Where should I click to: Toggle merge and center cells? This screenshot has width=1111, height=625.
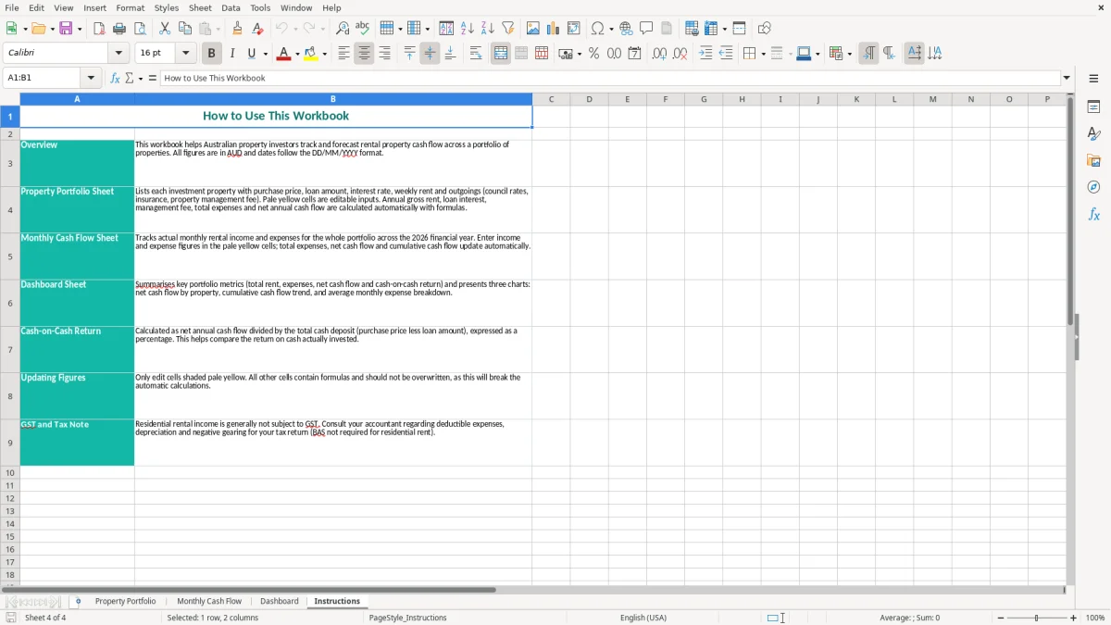501,54
